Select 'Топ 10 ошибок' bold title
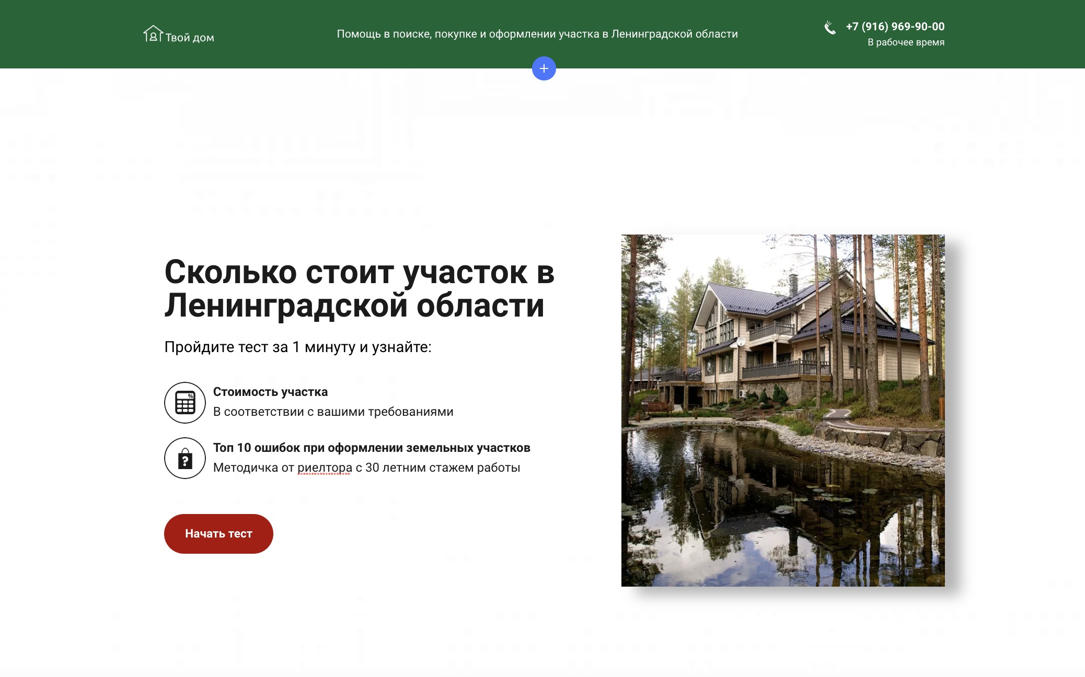Viewport: 1085px width, 677px height. point(371,448)
